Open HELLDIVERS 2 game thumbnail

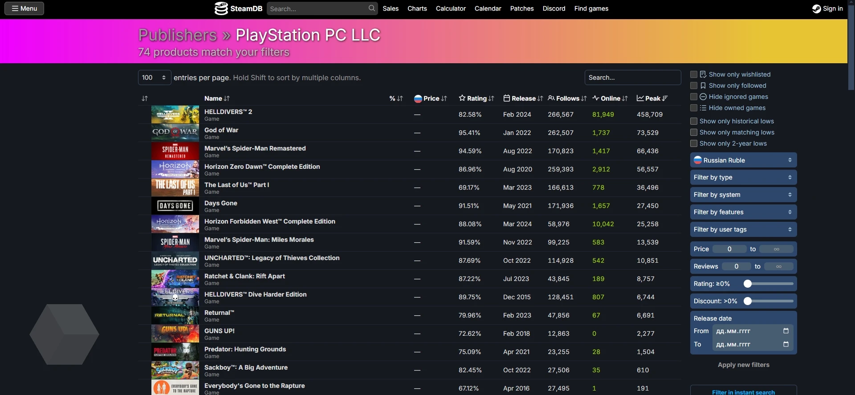175,114
